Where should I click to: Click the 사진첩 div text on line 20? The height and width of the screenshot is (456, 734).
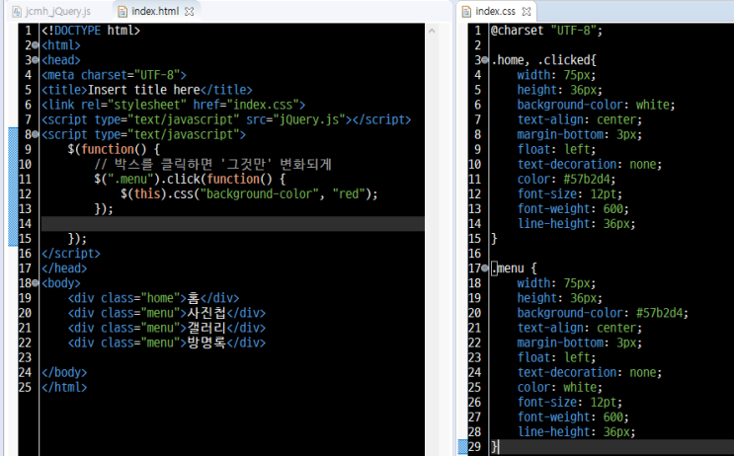click(206, 313)
